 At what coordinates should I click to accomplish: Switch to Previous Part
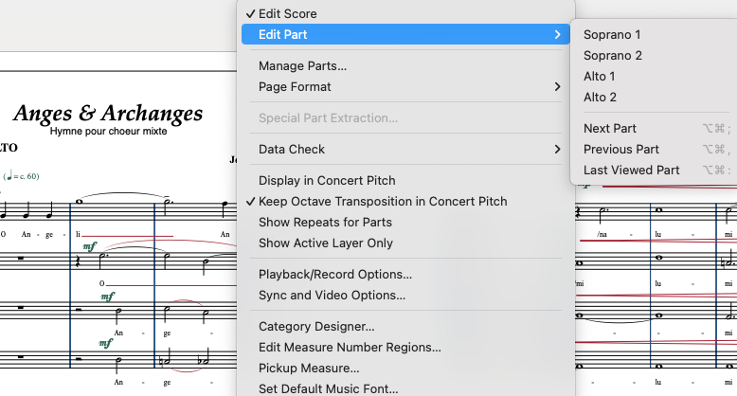pos(621,150)
